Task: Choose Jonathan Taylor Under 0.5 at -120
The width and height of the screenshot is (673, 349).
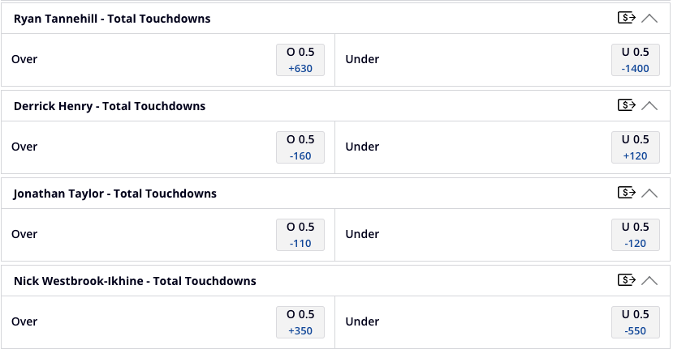Action: click(635, 235)
